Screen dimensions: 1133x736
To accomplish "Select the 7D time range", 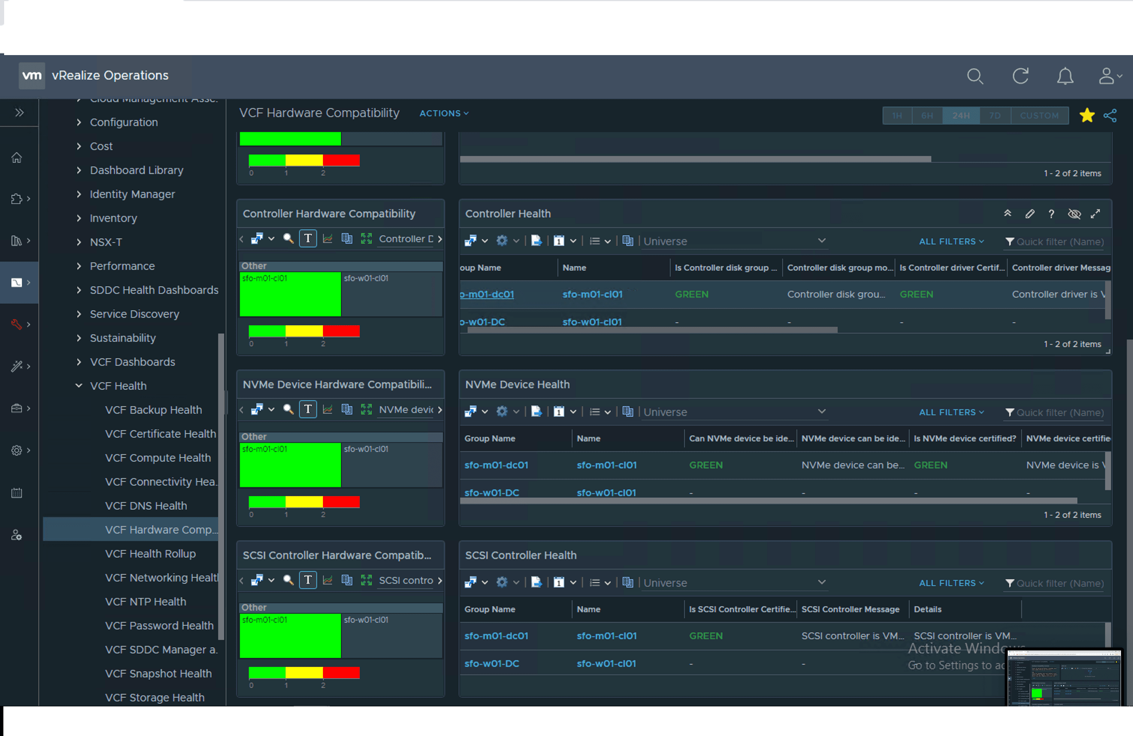I will pos(994,116).
